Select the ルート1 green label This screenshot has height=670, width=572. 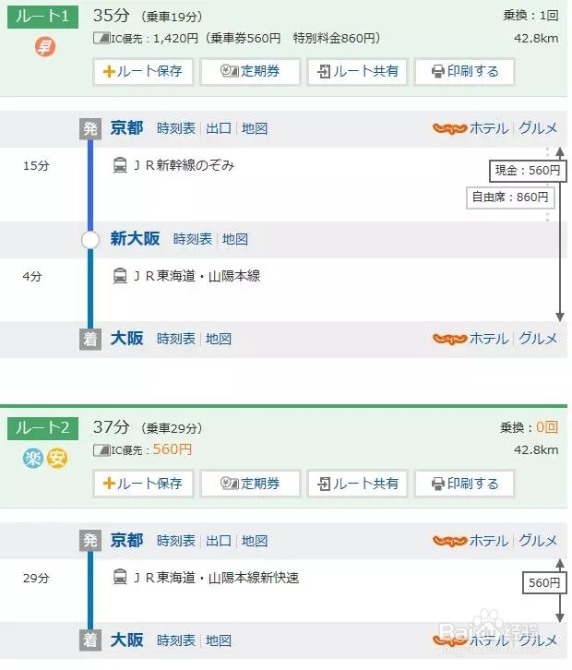coord(42,17)
